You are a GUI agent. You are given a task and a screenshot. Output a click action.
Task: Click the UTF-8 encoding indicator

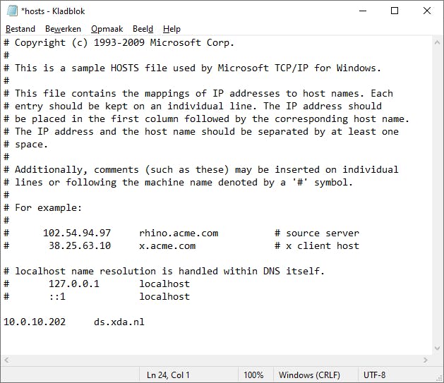[x=374, y=375]
